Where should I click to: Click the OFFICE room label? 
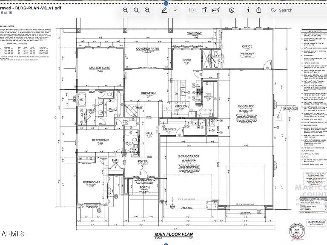[247, 46]
